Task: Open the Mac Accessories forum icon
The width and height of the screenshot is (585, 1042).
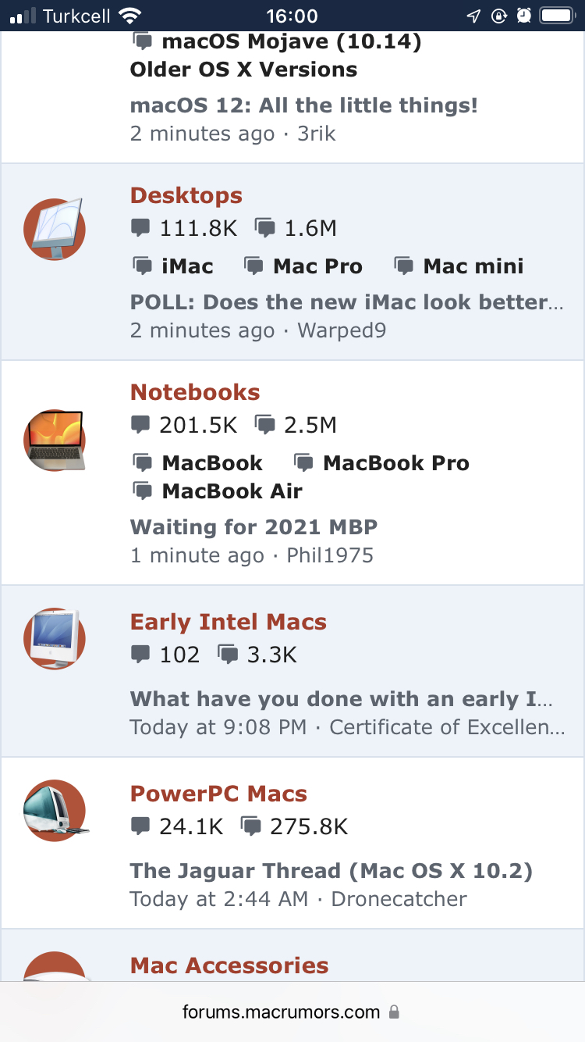Action: [55, 966]
